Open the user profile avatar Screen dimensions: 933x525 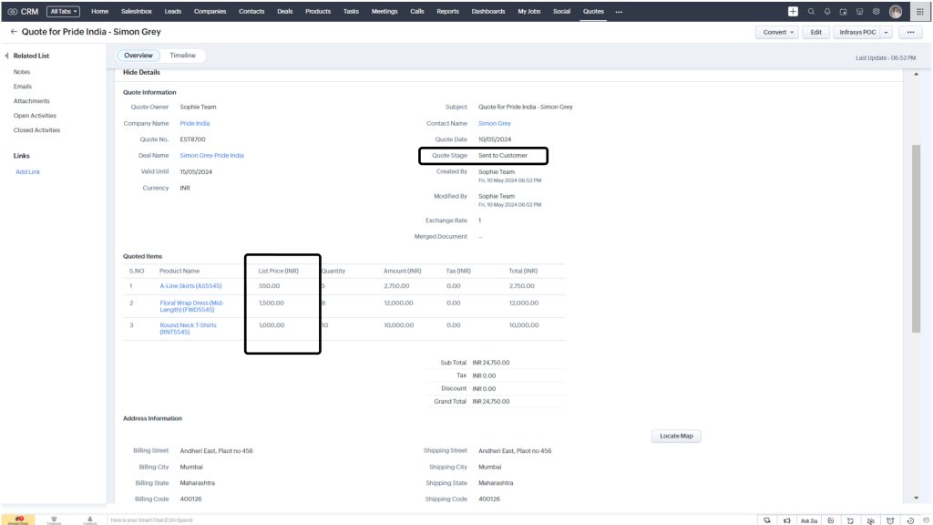coord(896,11)
